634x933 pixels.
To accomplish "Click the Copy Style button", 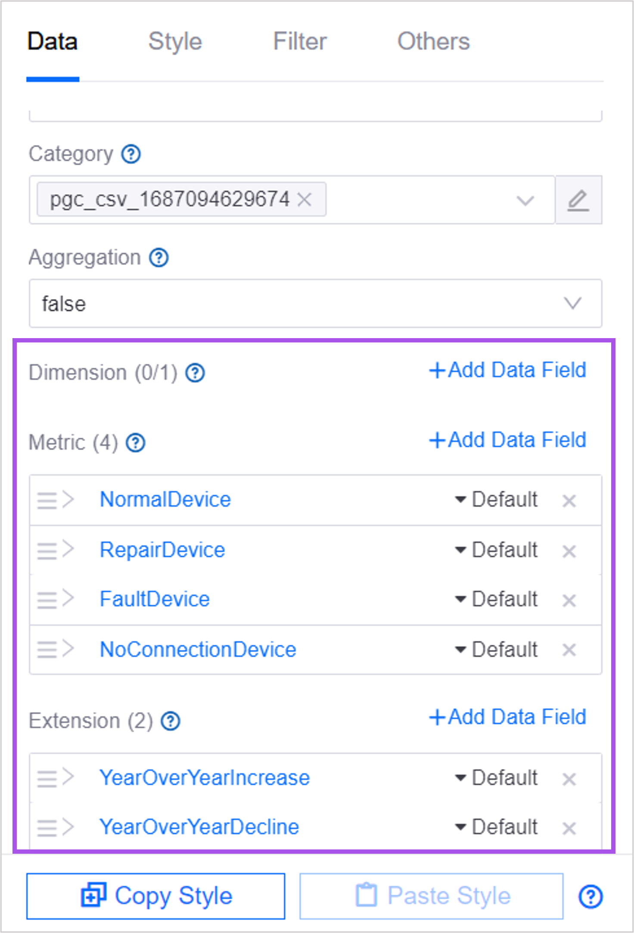I will pos(155,896).
